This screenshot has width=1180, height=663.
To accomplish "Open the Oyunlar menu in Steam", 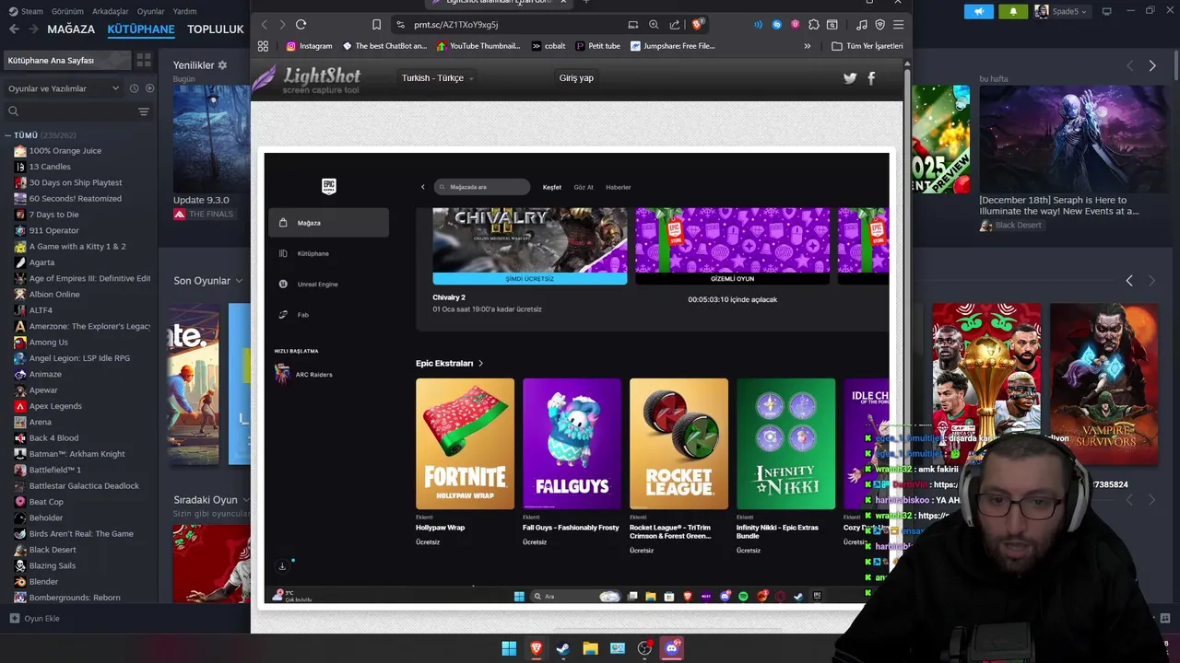I will [x=150, y=11].
